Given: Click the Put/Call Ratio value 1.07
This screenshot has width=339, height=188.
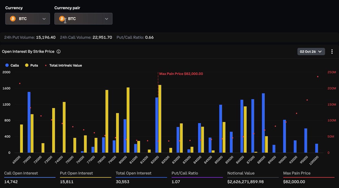Looking at the screenshot, I should (175, 182).
